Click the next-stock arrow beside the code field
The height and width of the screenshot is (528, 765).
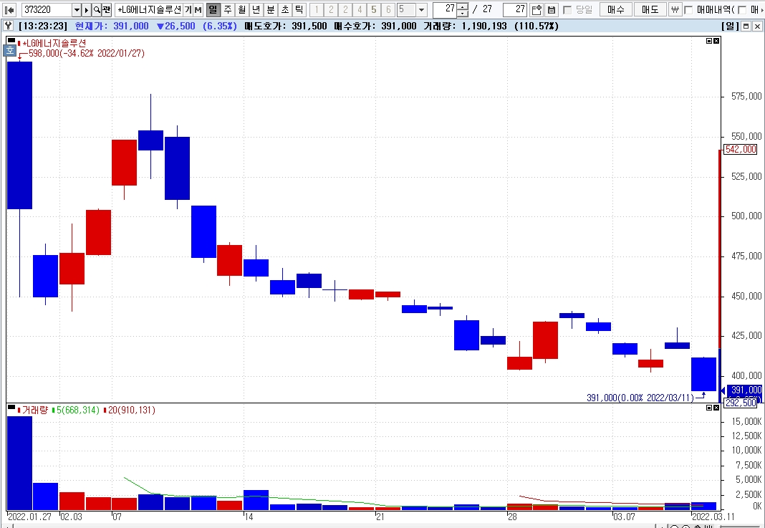click(x=87, y=9)
